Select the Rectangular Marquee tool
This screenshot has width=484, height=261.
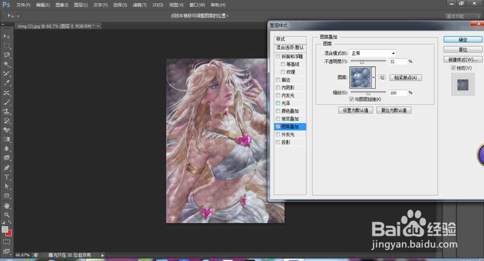click(x=6, y=46)
